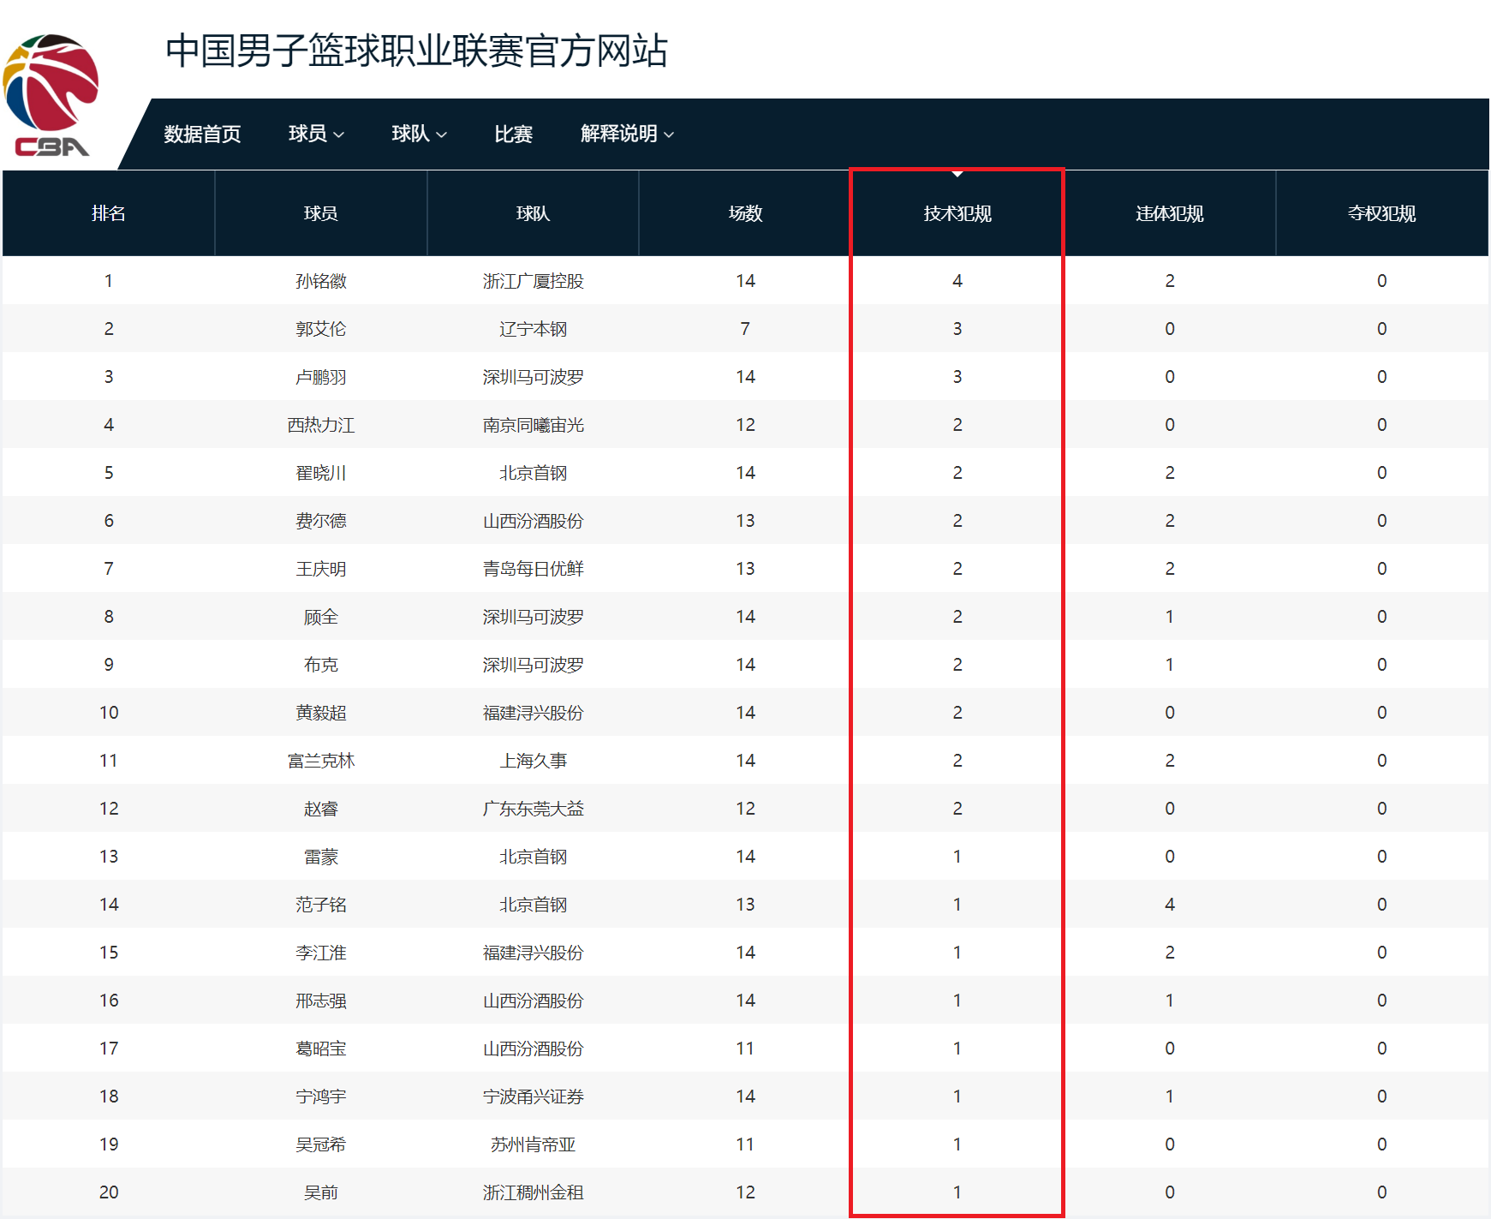This screenshot has height=1219, width=1491.
Task: Select team 苏州肯帝亚
Action: (533, 1144)
